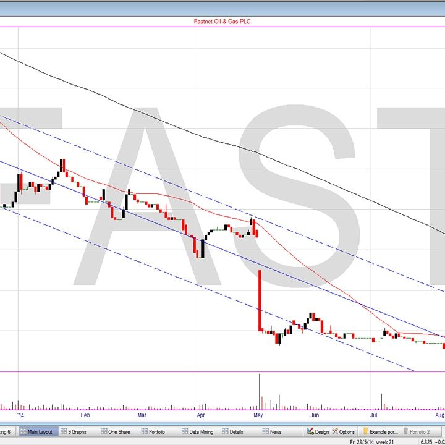Open the Example portfolio list
Image resolution: width=445 pixels, height=445 pixels.
[383, 431]
